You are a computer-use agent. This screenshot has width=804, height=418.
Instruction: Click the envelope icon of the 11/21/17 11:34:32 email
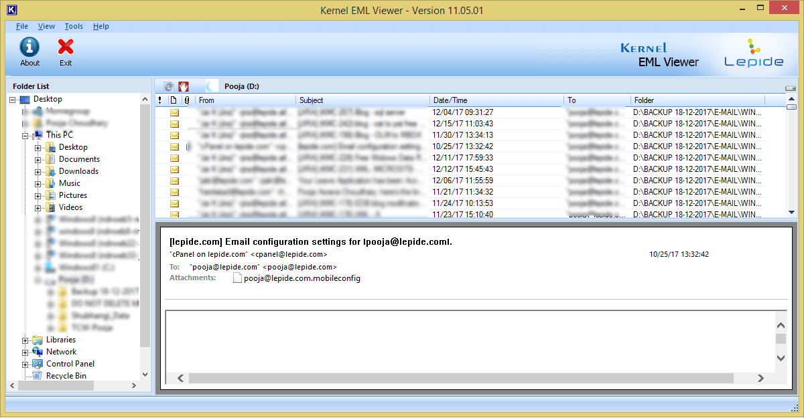(x=175, y=192)
